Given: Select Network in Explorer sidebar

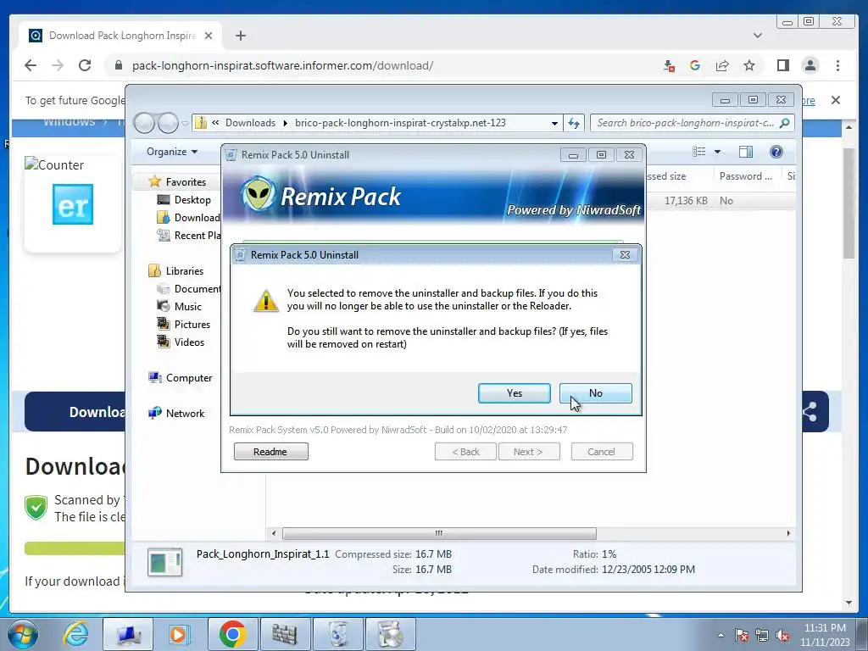Looking at the screenshot, I should [x=185, y=414].
